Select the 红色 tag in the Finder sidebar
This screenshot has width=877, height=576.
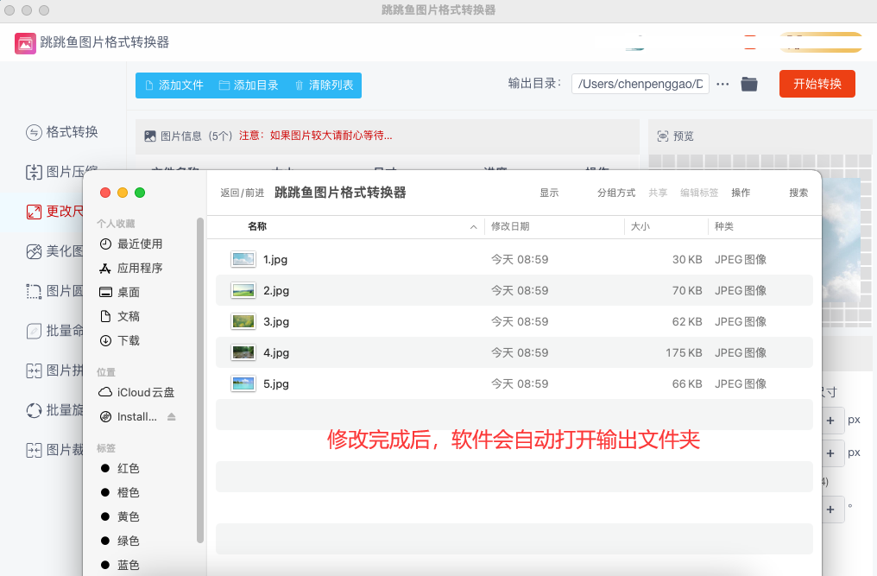(120, 469)
